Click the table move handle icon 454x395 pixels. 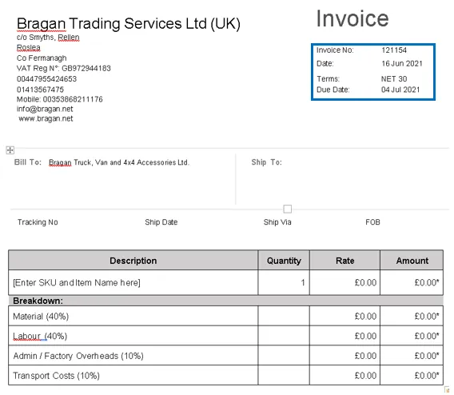pos(10,150)
